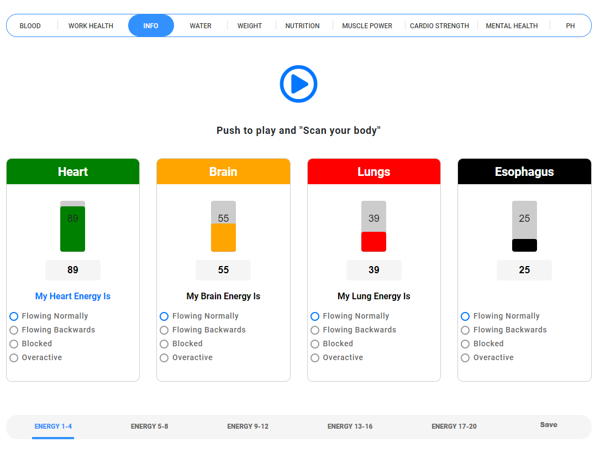Screen dimensions: 600x463
Task: Click the Esophagus value field showing 25
Action: point(524,270)
